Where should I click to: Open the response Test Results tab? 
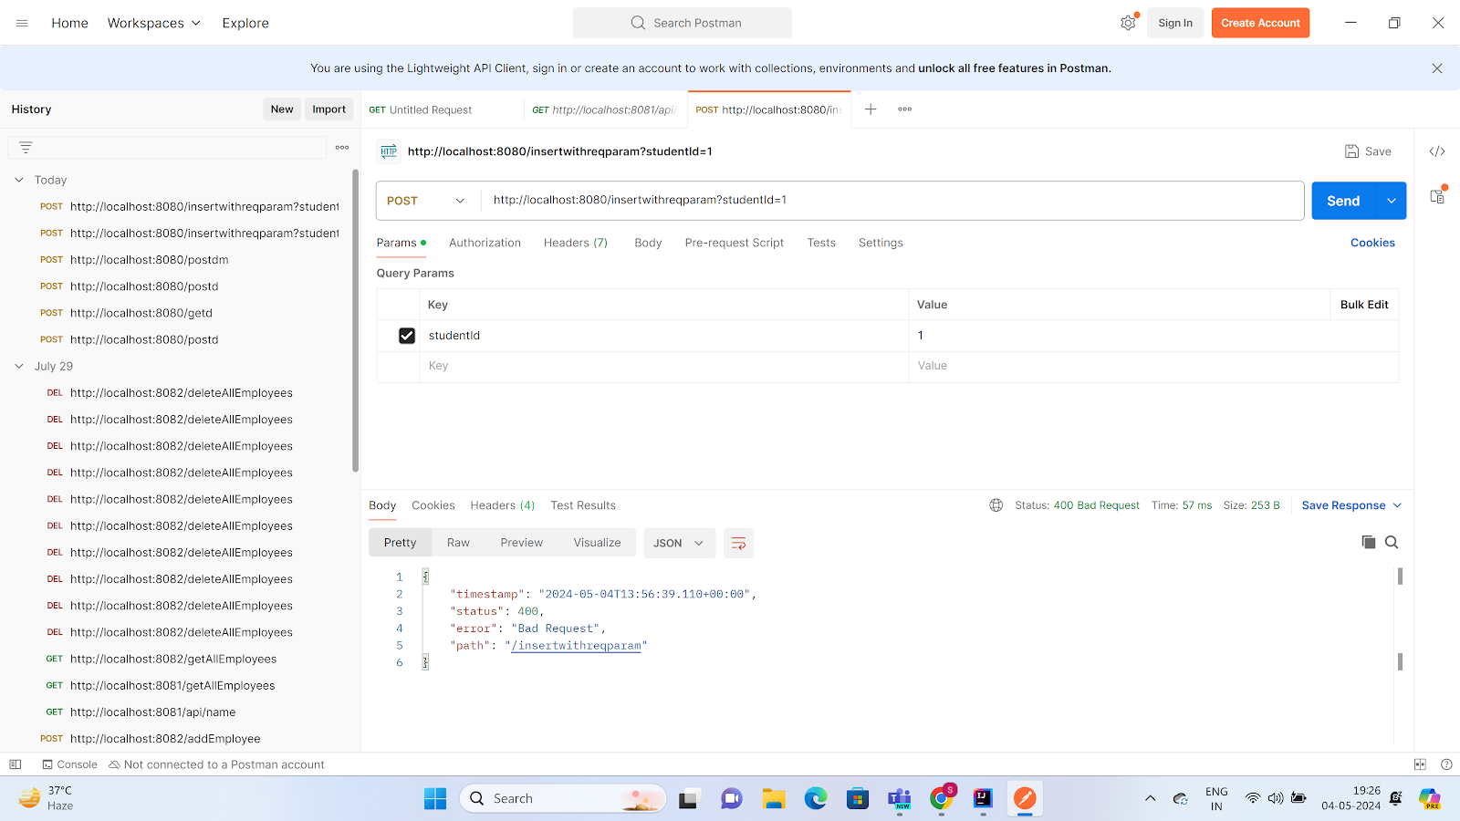[x=583, y=505]
